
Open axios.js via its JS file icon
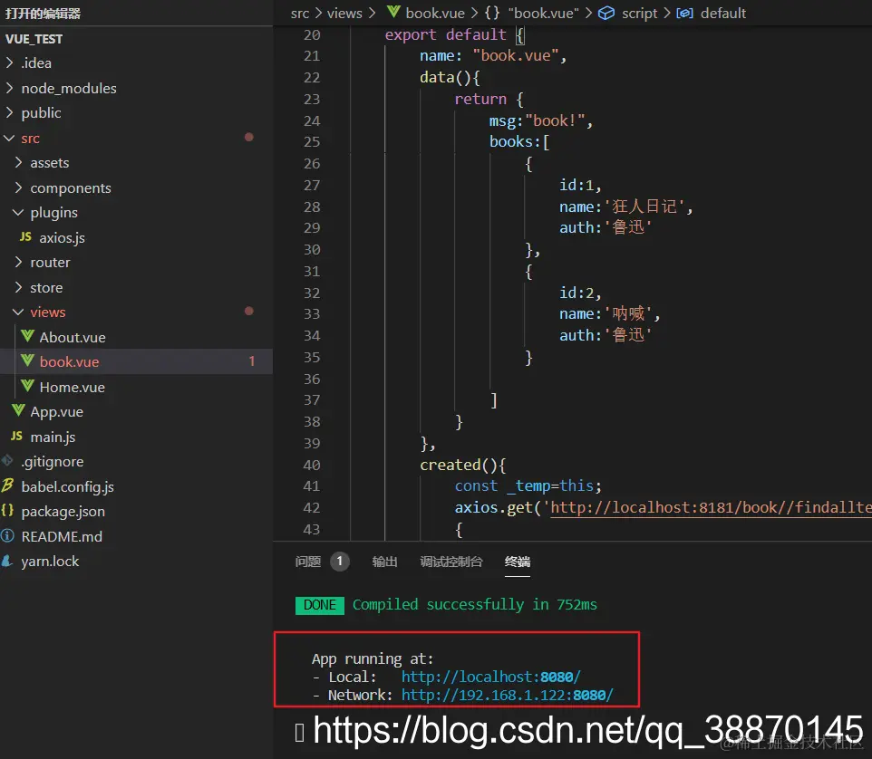tap(25, 237)
